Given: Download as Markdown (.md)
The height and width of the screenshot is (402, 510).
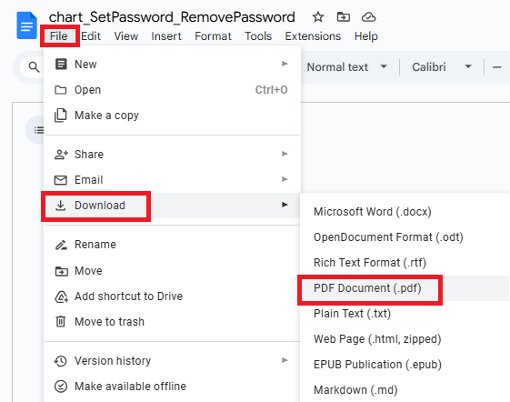Looking at the screenshot, I should click(x=405, y=390).
